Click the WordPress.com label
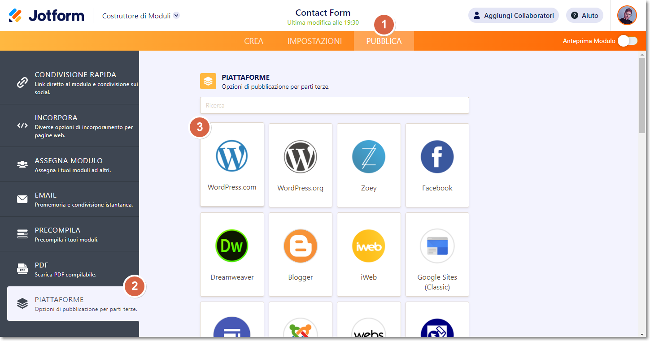Screen dimensions: 650x341 pyautogui.click(x=232, y=187)
